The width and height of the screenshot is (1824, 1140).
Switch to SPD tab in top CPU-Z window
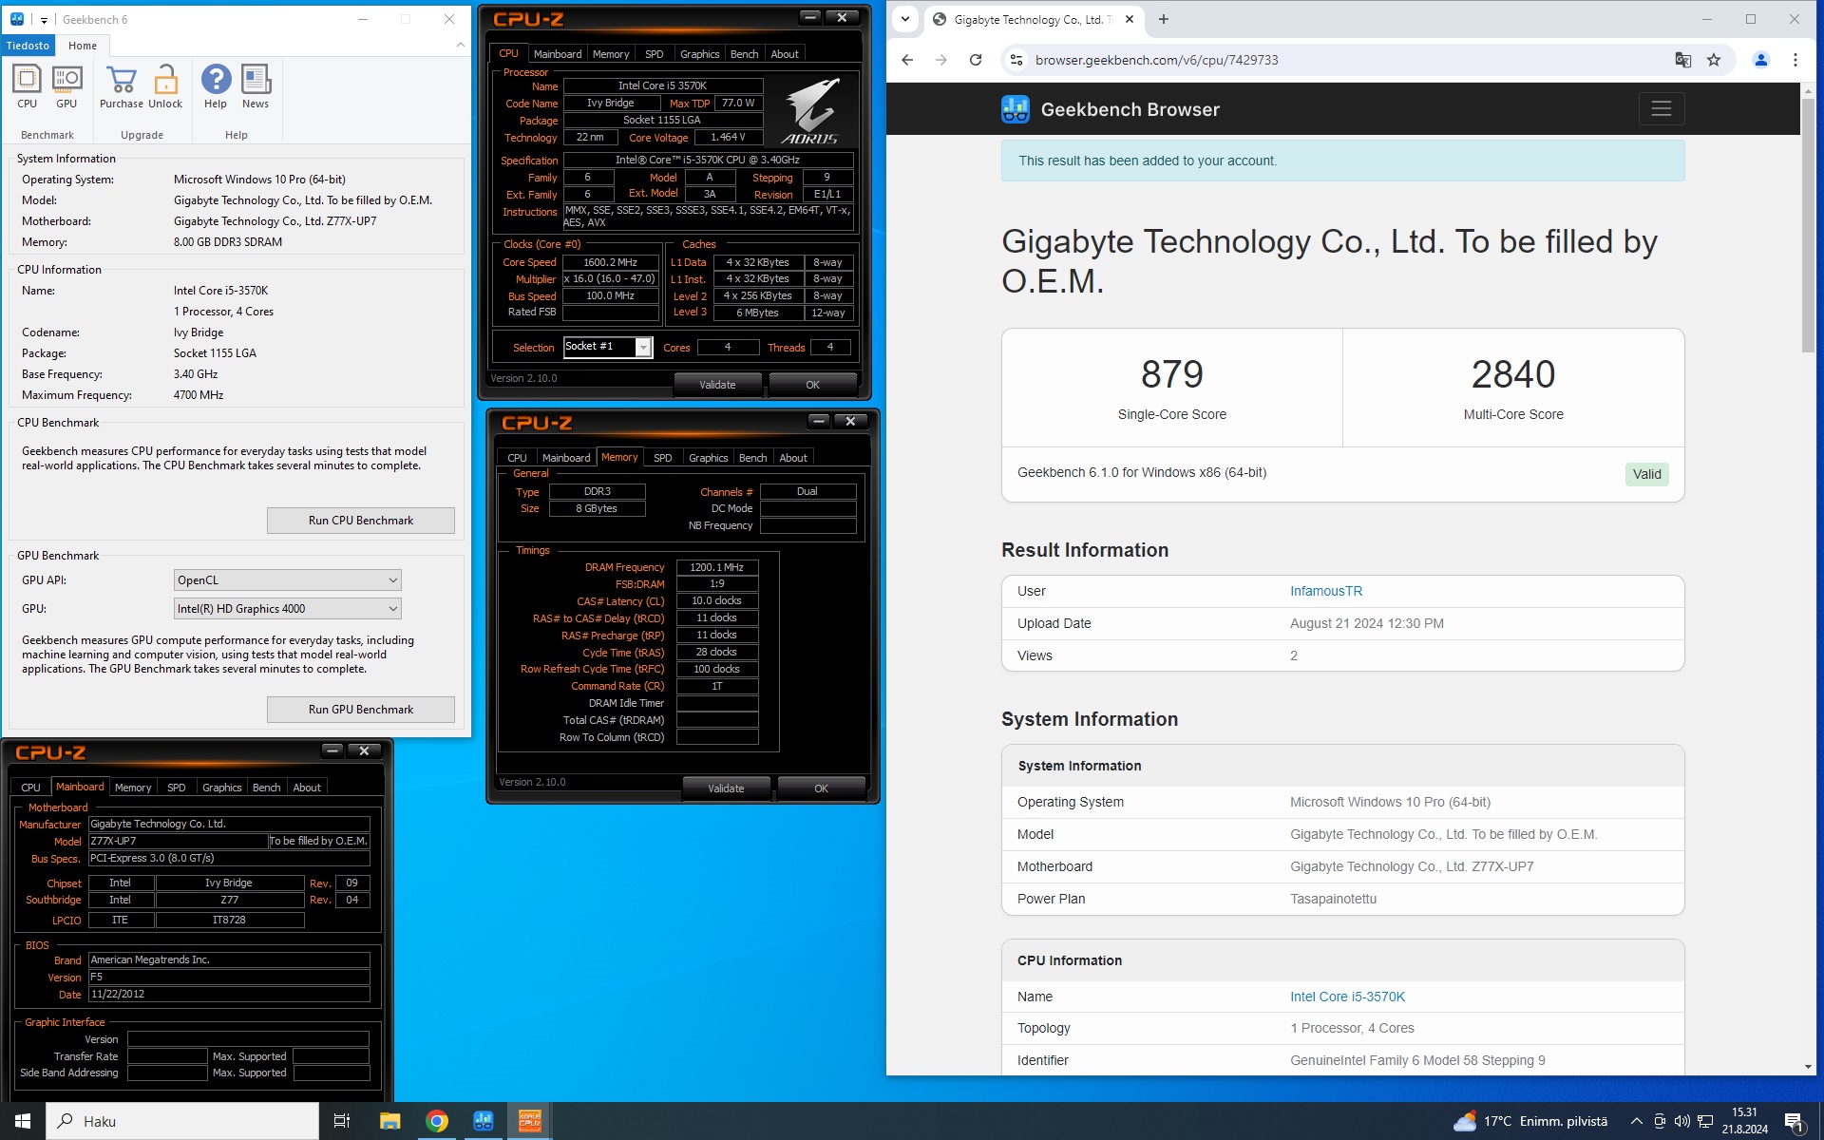pyautogui.click(x=655, y=54)
